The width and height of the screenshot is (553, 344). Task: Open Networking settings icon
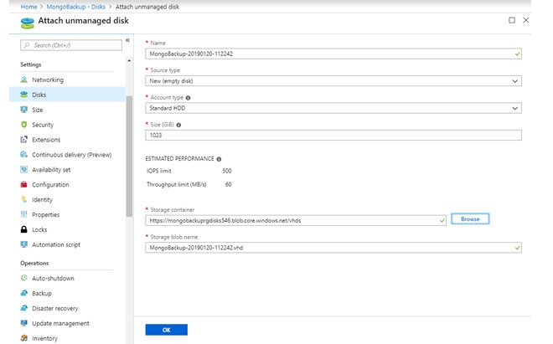click(24, 80)
